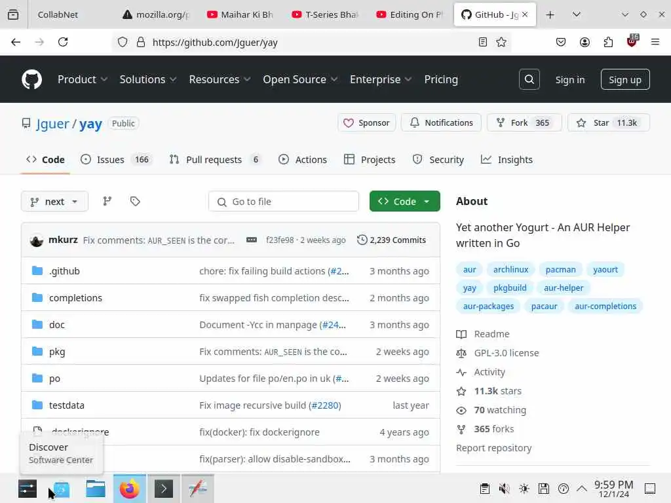Switch to T-Series browser tab
This screenshot has width=671, height=503.
pyautogui.click(x=325, y=14)
